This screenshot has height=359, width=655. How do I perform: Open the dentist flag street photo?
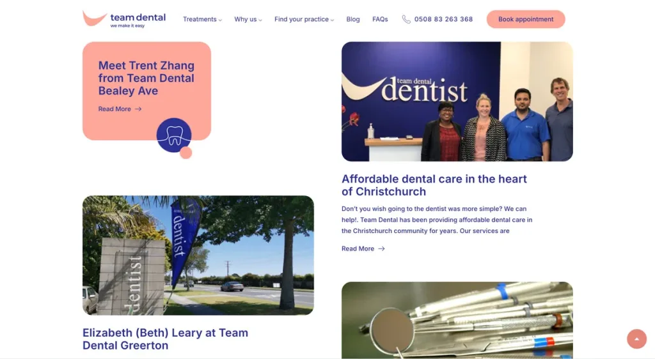[x=198, y=255]
